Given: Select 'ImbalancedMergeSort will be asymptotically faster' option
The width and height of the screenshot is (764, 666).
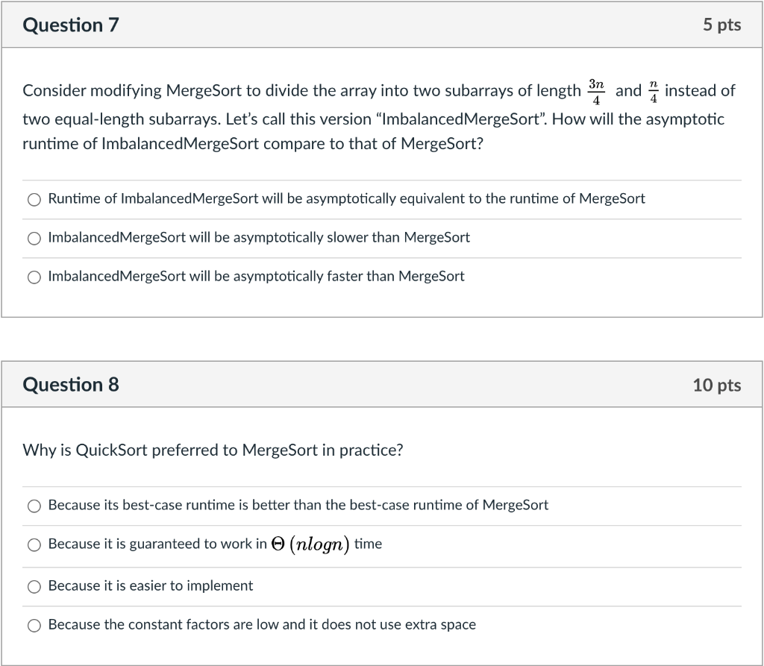Looking at the screenshot, I should tap(34, 277).
